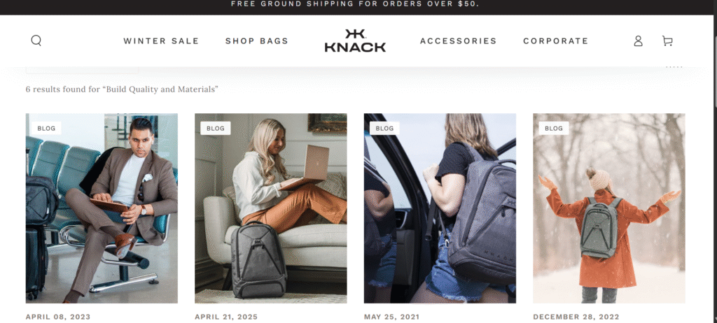
Task: Open blog post with woman on couch
Action: click(x=271, y=208)
